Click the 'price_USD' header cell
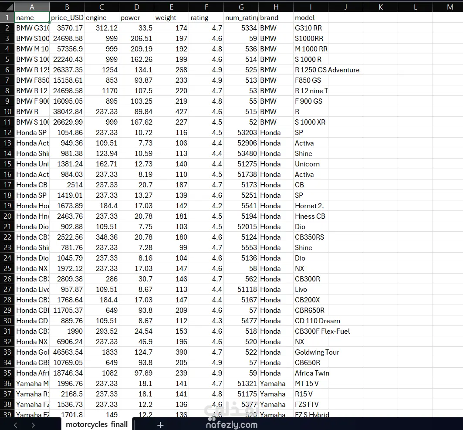The image size is (463, 430). pos(67,17)
